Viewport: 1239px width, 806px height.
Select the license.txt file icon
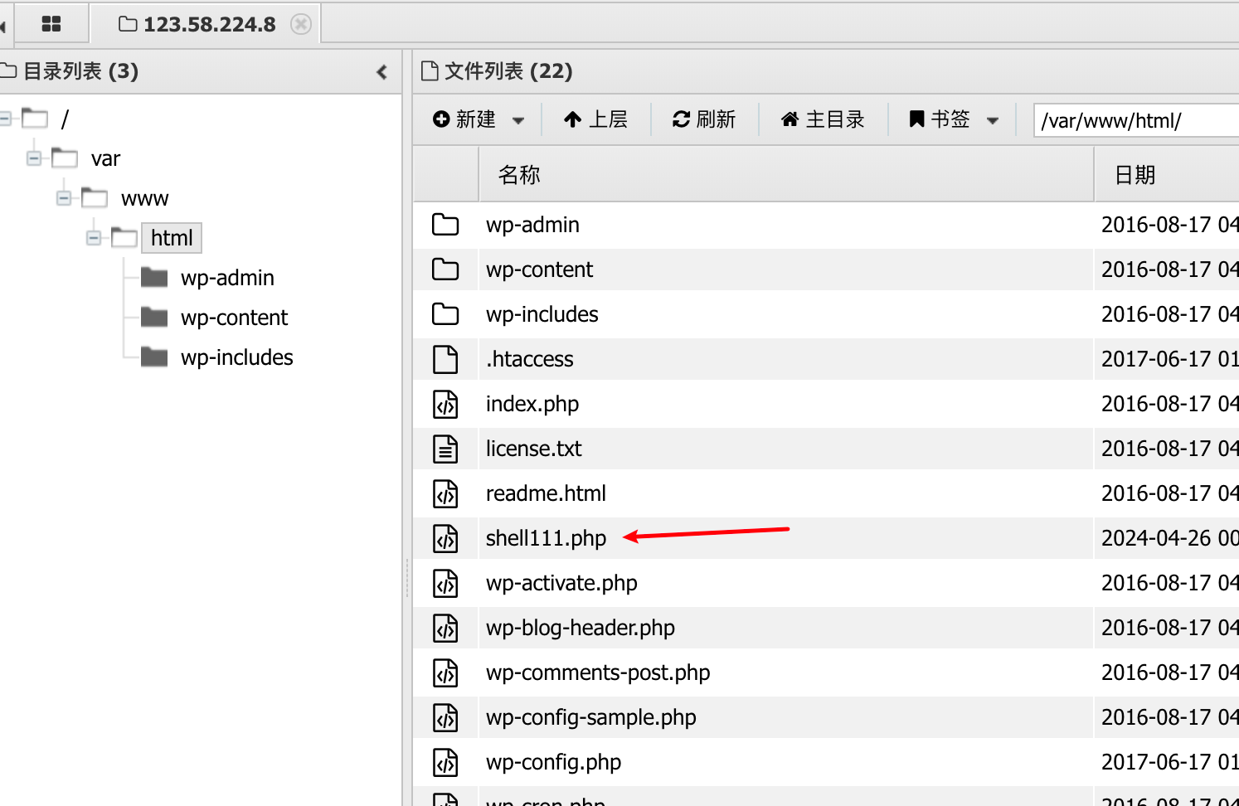coord(445,449)
